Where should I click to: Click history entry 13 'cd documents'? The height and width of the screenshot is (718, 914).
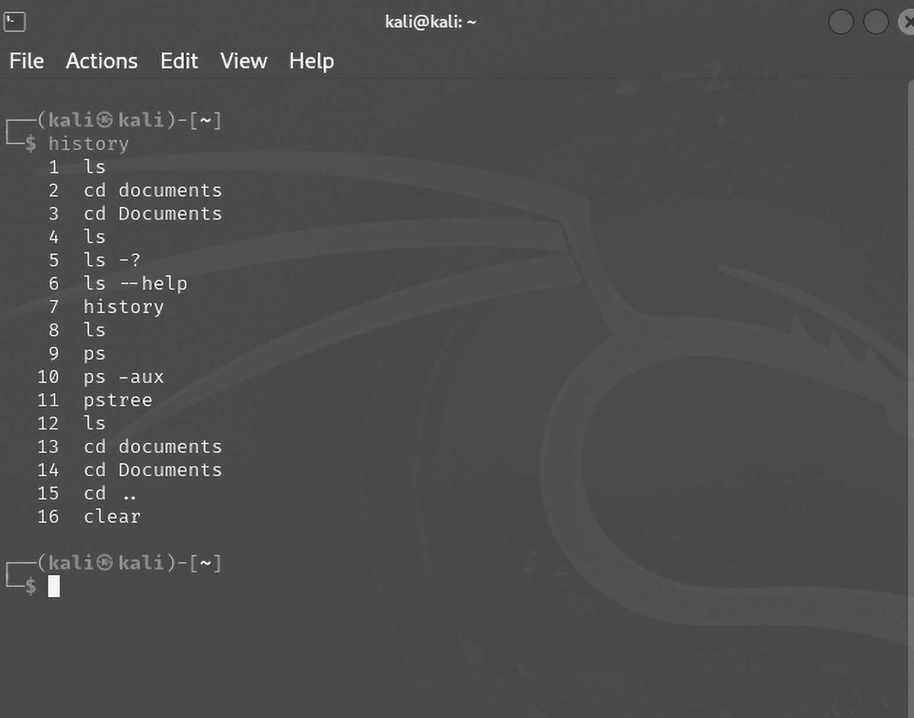click(153, 447)
